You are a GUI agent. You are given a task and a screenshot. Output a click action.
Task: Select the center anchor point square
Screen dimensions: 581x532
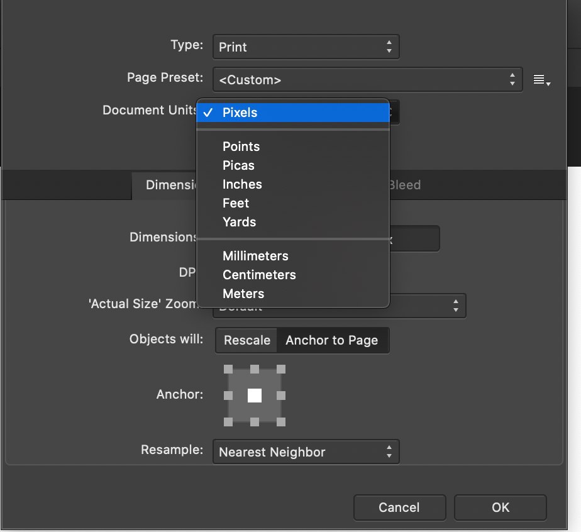pos(254,395)
